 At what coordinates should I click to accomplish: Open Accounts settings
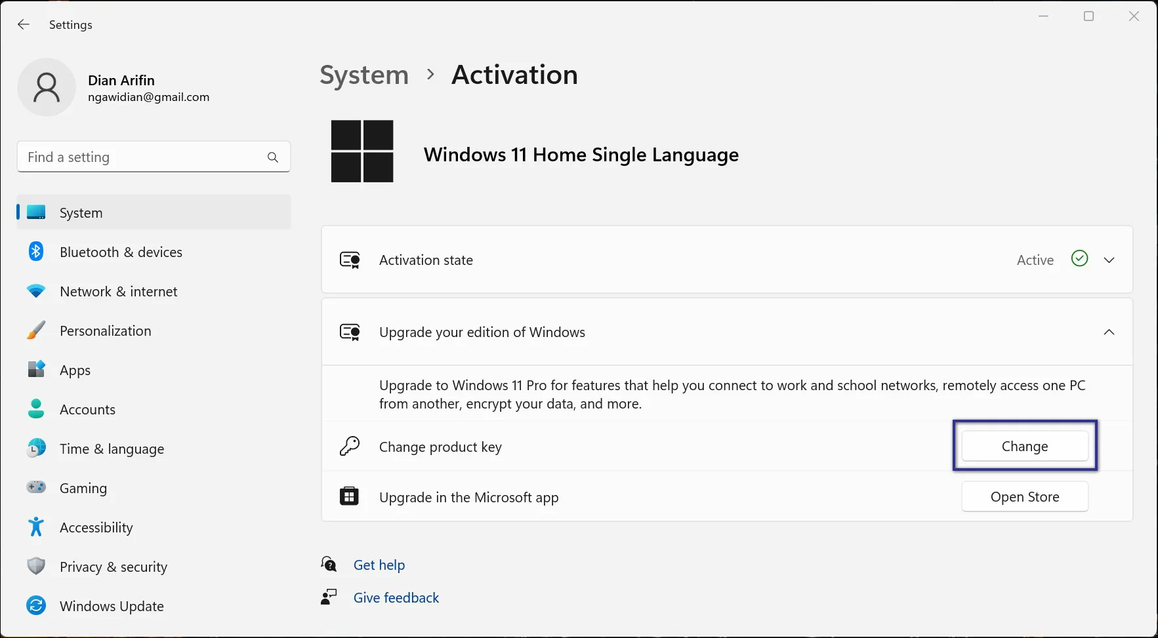coord(87,409)
